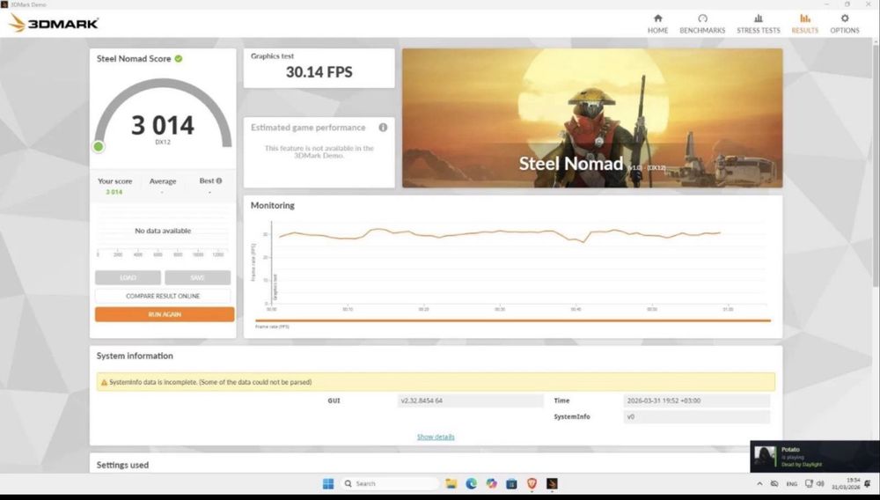Click the Time value field
Viewport: 880px width, 500px height.
(696, 401)
